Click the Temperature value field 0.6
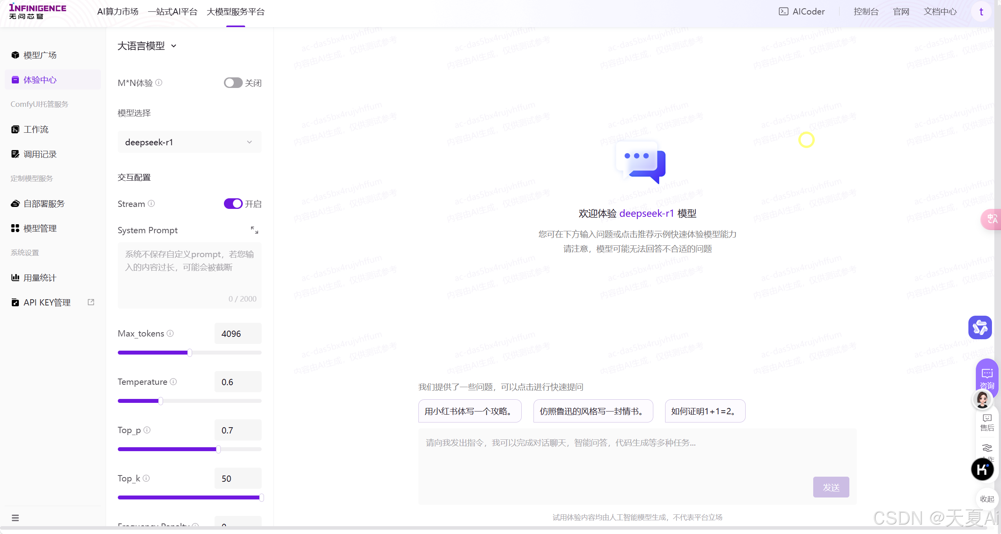 (238, 382)
